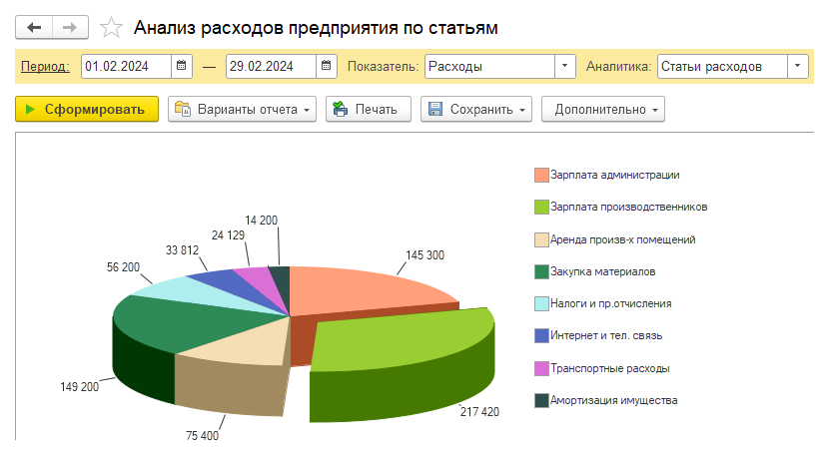Click the legend label Налоги и пр.отчисления
Viewport: 829px width, 455px height.
click(610, 303)
